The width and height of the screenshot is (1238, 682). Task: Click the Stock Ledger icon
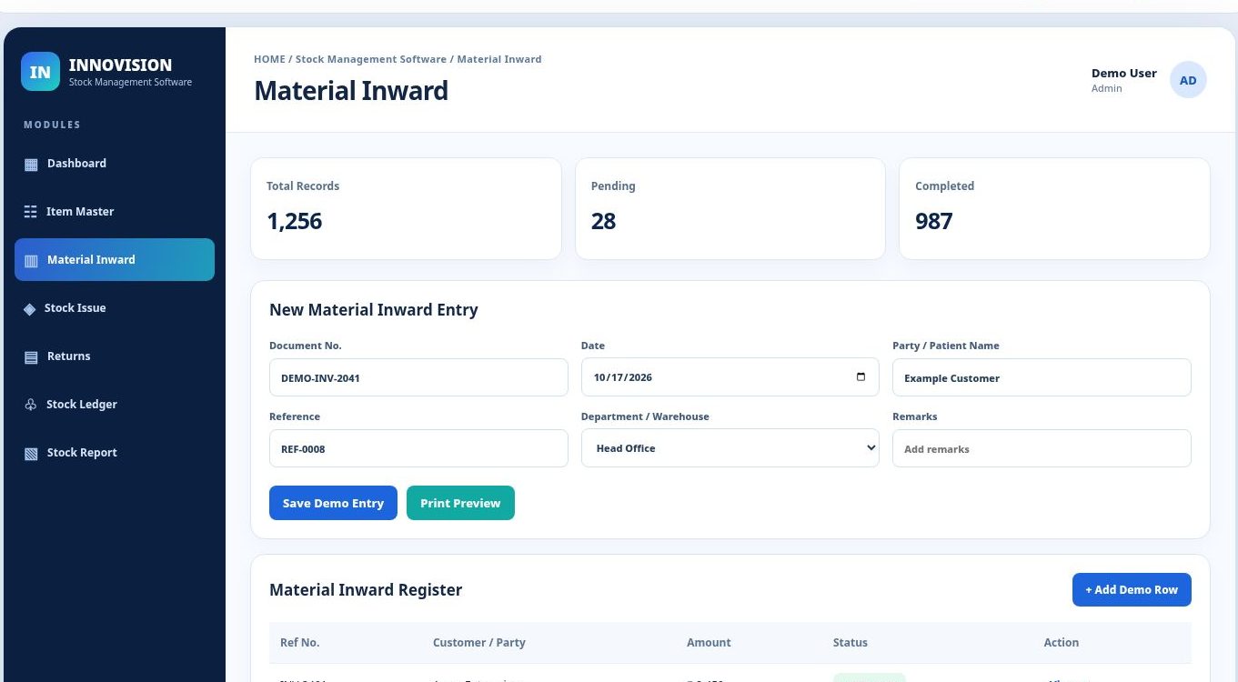coord(30,405)
